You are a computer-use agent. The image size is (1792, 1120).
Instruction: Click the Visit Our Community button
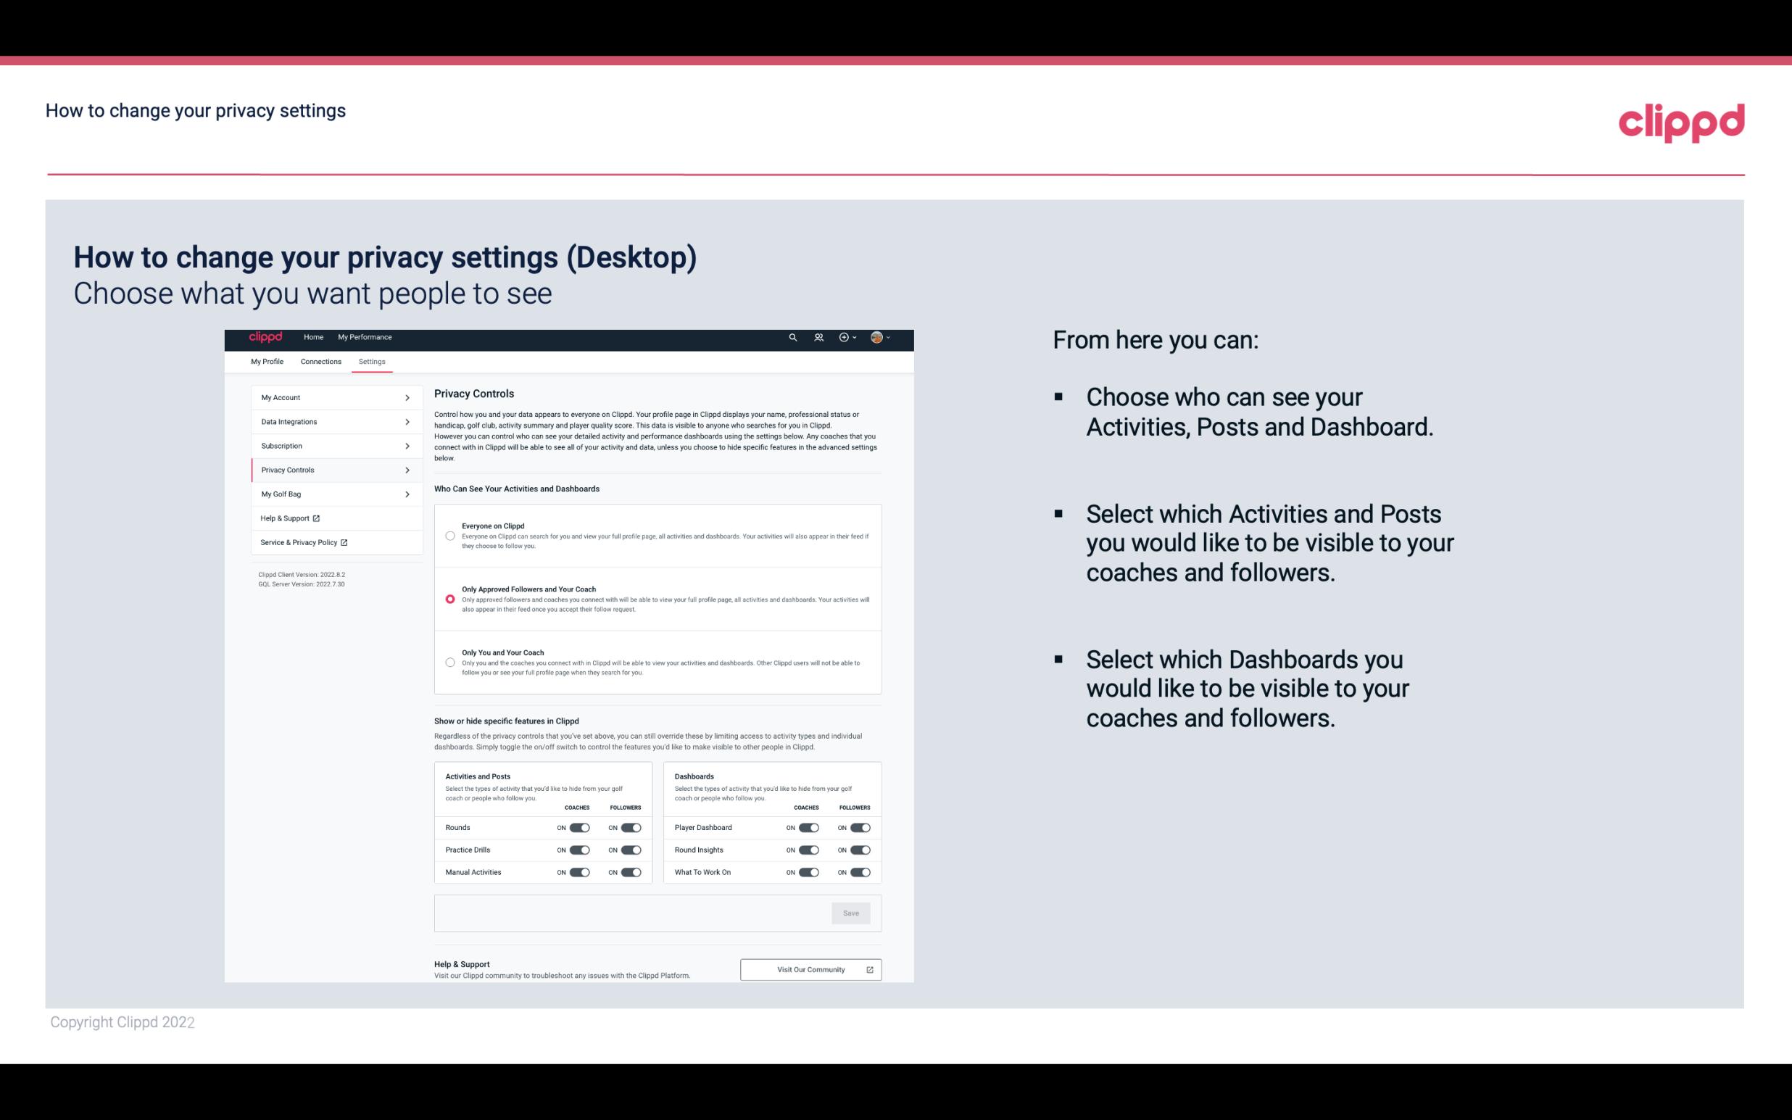(x=809, y=969)
